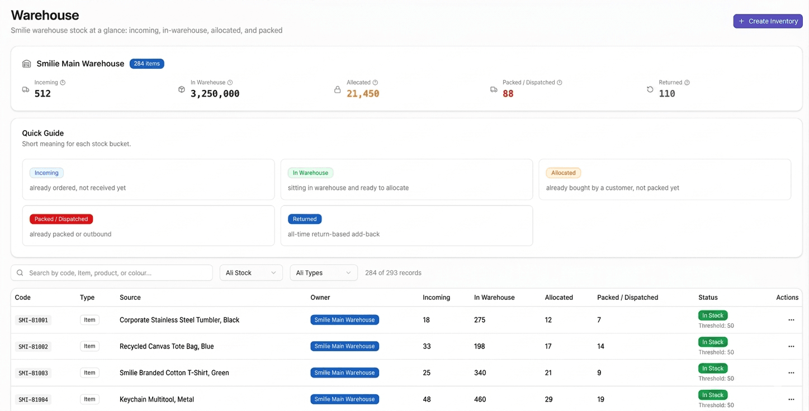
Task: Click the Code column header
Action: point(23,298)
